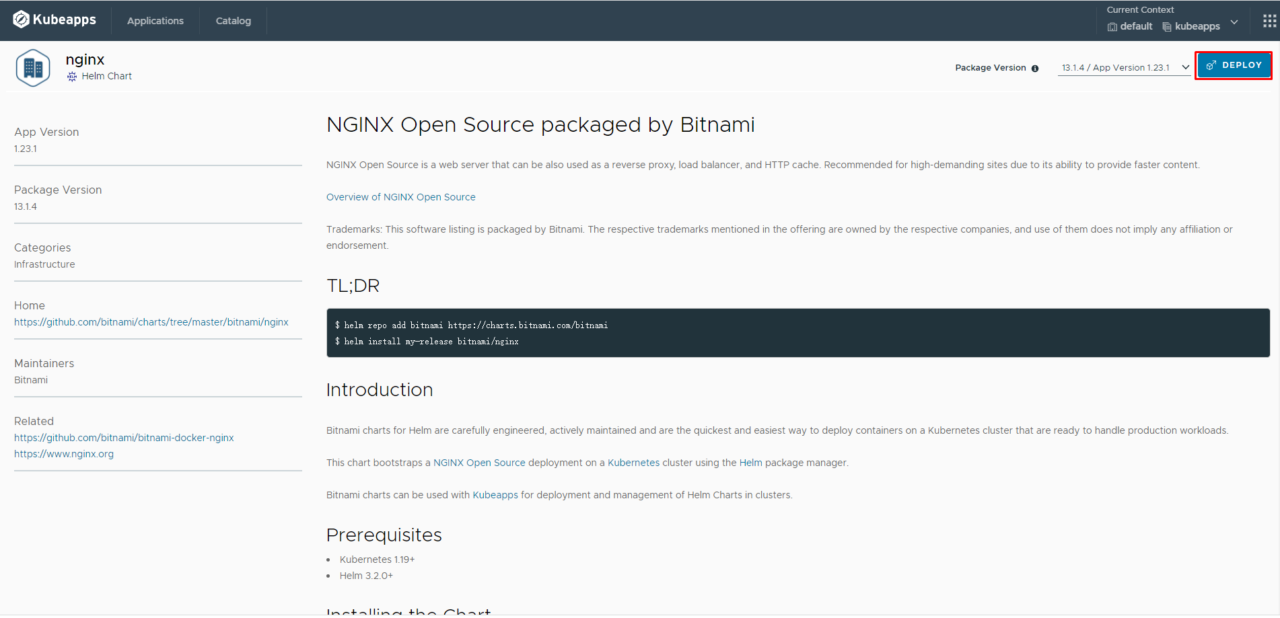This screenshot has width=1280, height=618.
Task: Click the App Version value 1.23.1
Action: pyautogui.click(x=26, y=149)
